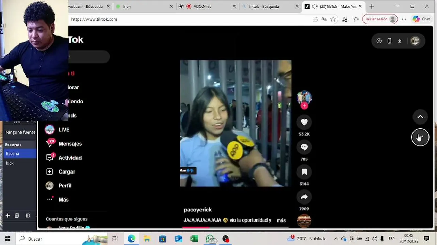Open File Explorer from taskbar
Screen dimensions: 437x245
[x=147, y=239]
